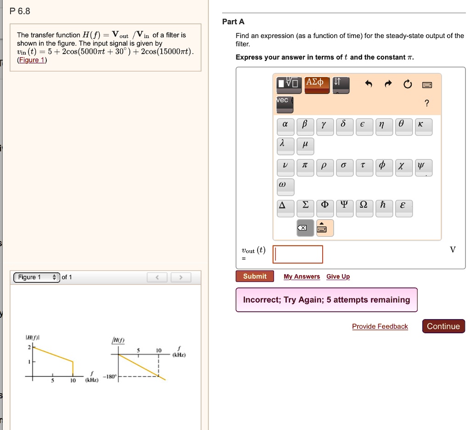The width and height of the screenshot is (470, 430).
Task: Open My Answers link
Action: [302, 276]
